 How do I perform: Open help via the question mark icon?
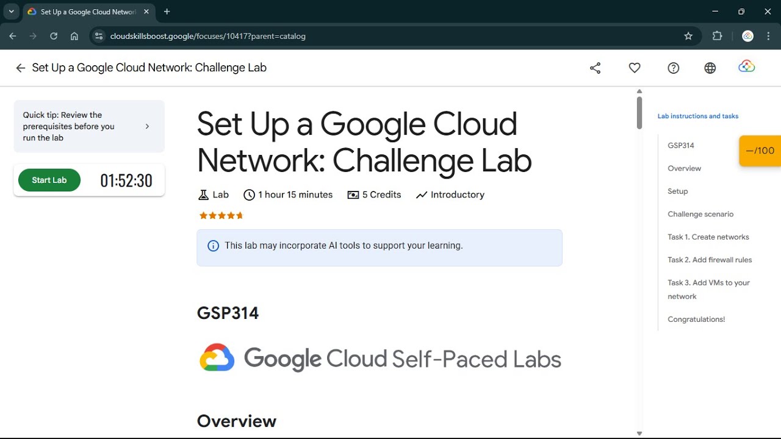pyautogui.click(x=674, y=68)
